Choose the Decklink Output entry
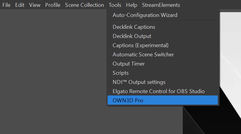 pos(132,36)
